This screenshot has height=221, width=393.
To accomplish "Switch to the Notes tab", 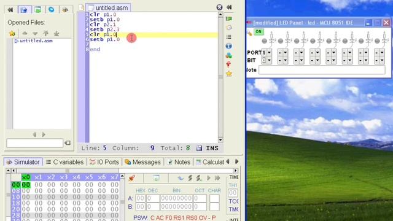I will (x=179, y=162).
